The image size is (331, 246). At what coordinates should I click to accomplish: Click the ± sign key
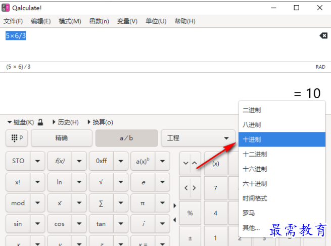[190, 238]
